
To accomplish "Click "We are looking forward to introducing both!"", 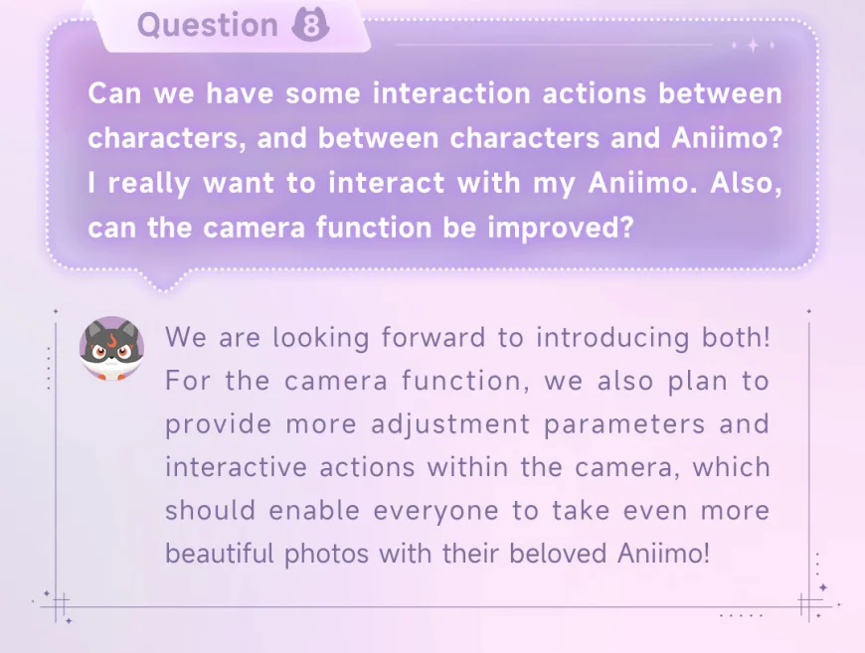I will point(467,338).
